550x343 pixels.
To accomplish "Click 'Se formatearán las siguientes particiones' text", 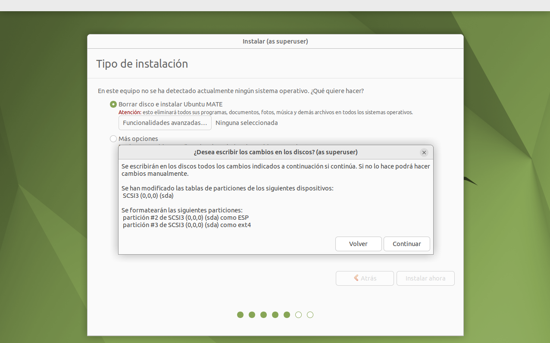I will pyautogui.click(x=182, y=210).
